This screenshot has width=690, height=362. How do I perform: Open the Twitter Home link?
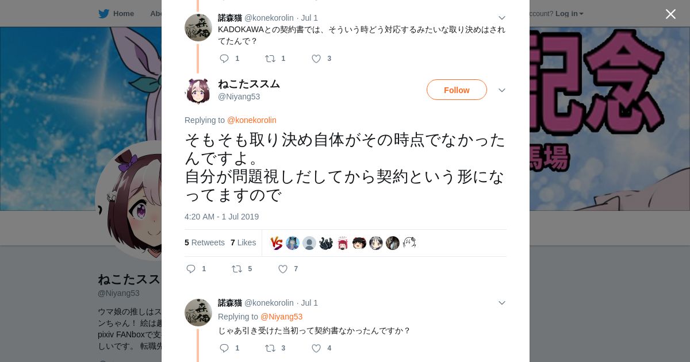(116, 14)
